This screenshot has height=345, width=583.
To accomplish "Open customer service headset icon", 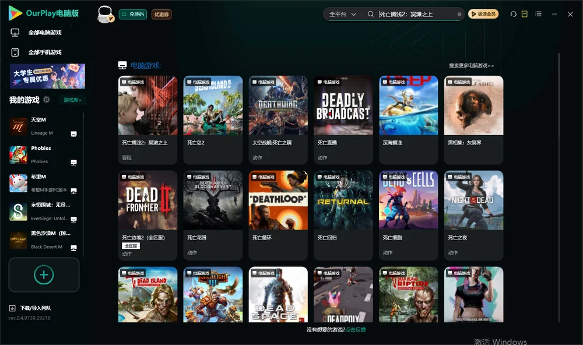I will tap(514, 14).
